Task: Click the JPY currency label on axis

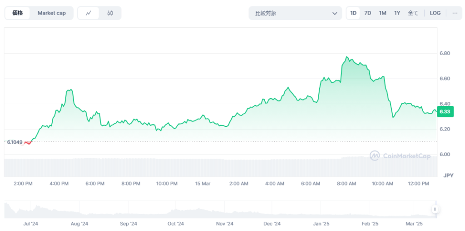Action: click(448, 176)
